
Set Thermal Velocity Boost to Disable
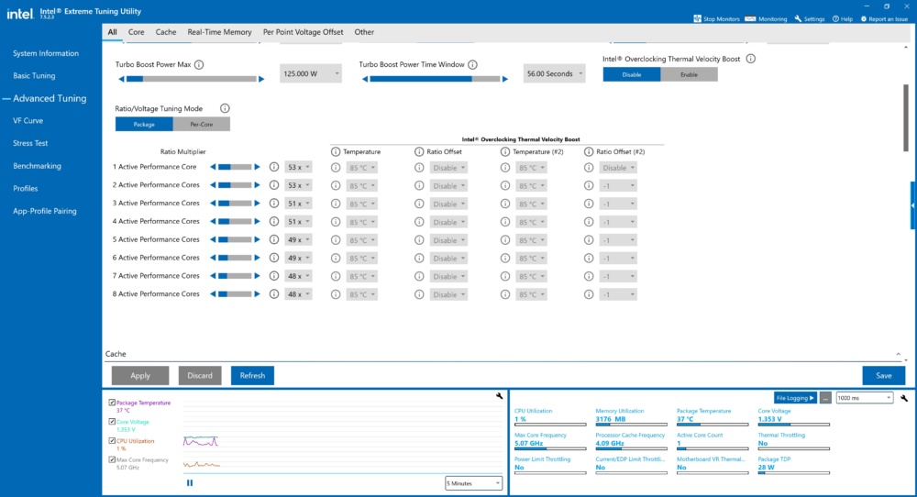tap(632, 74)
